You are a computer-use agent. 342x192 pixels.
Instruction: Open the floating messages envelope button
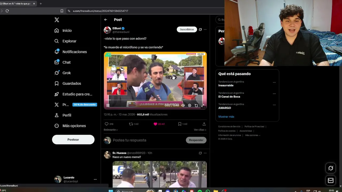click(331, 181)
